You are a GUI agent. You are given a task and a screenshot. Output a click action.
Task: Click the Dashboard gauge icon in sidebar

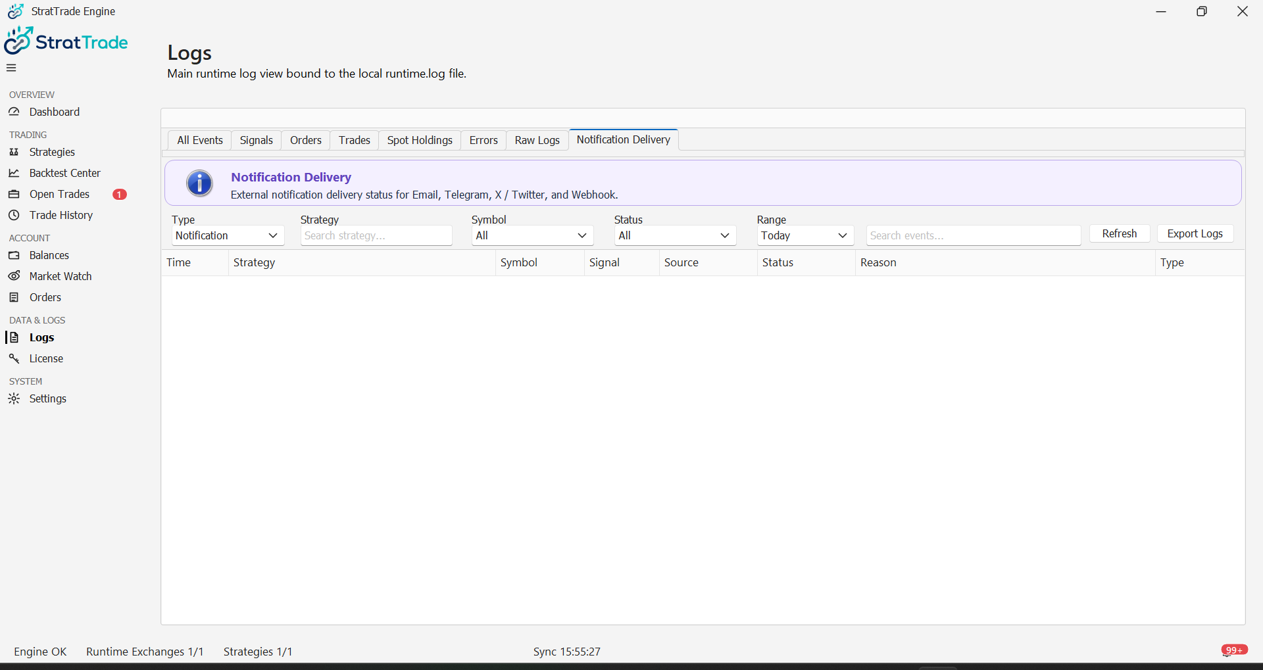point(14,112)
